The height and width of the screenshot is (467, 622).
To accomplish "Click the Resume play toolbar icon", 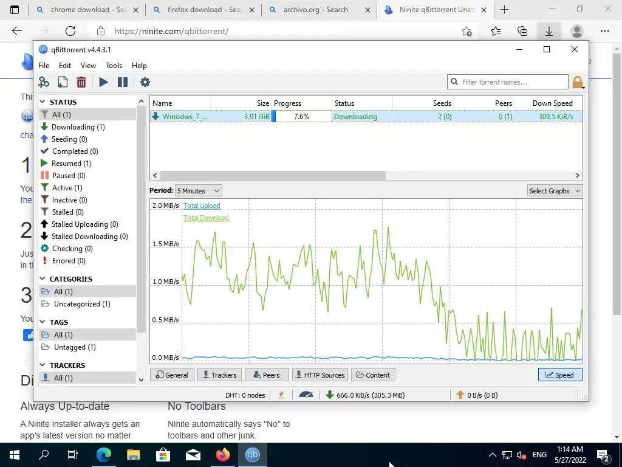I will pyautogui.click(x=103, y=82).
